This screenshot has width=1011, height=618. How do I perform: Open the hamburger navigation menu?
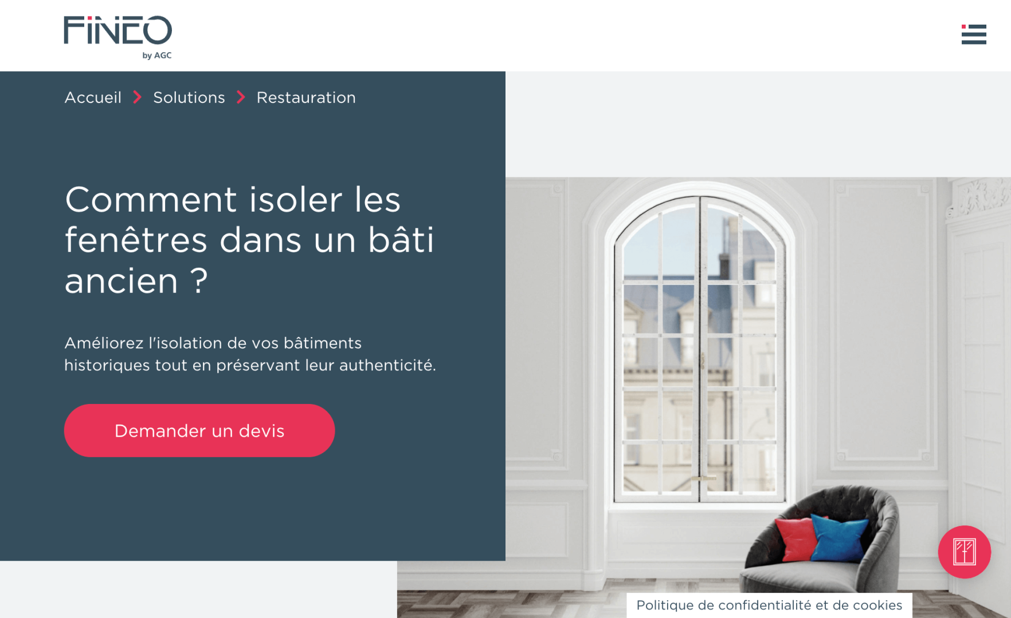(974, 34)
